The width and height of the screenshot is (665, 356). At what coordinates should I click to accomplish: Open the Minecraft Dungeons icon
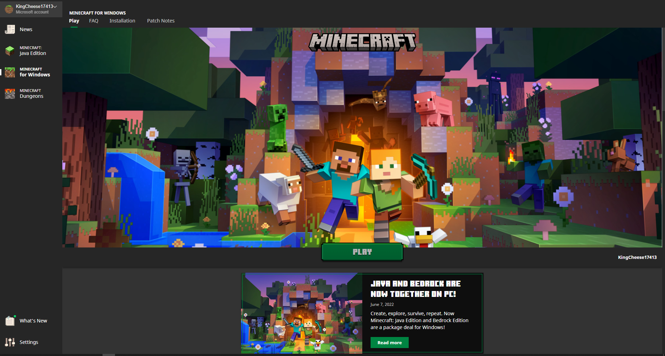point(10,94)
